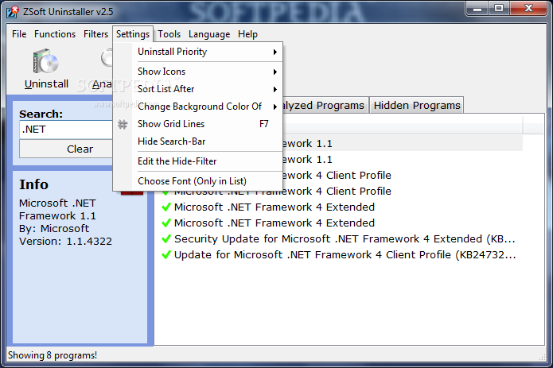Open the Help menu
The height and width of the screenshot is (368, 553).
(247, 34)
